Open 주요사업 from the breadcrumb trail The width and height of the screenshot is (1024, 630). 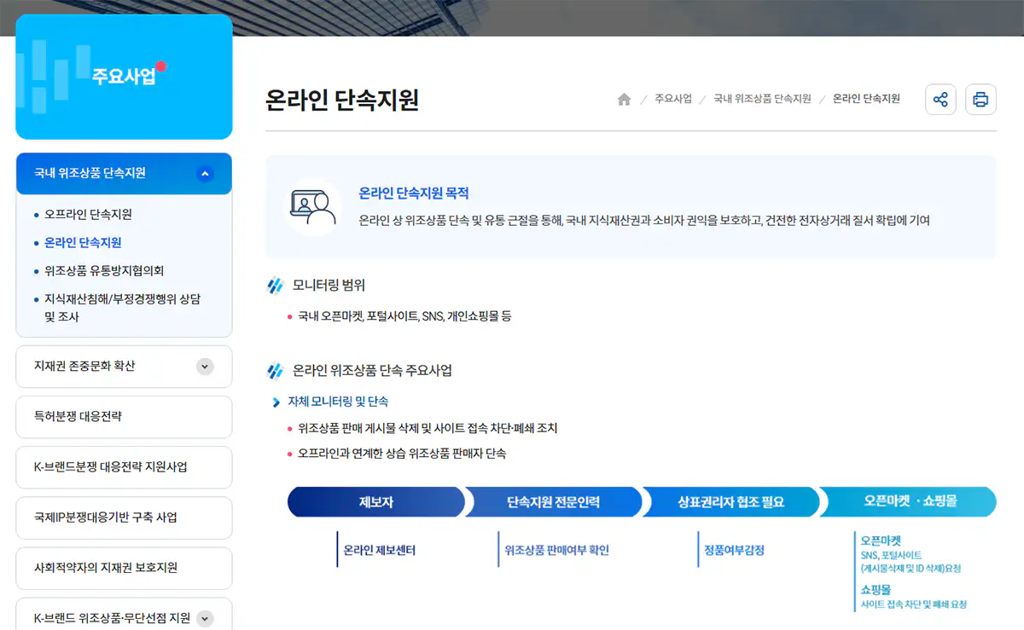click(x=673, y=99)
